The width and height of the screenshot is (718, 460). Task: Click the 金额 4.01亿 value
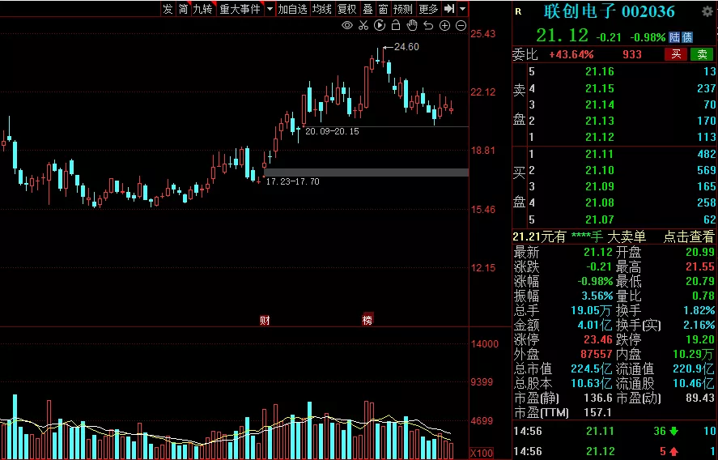pos(595,326)
